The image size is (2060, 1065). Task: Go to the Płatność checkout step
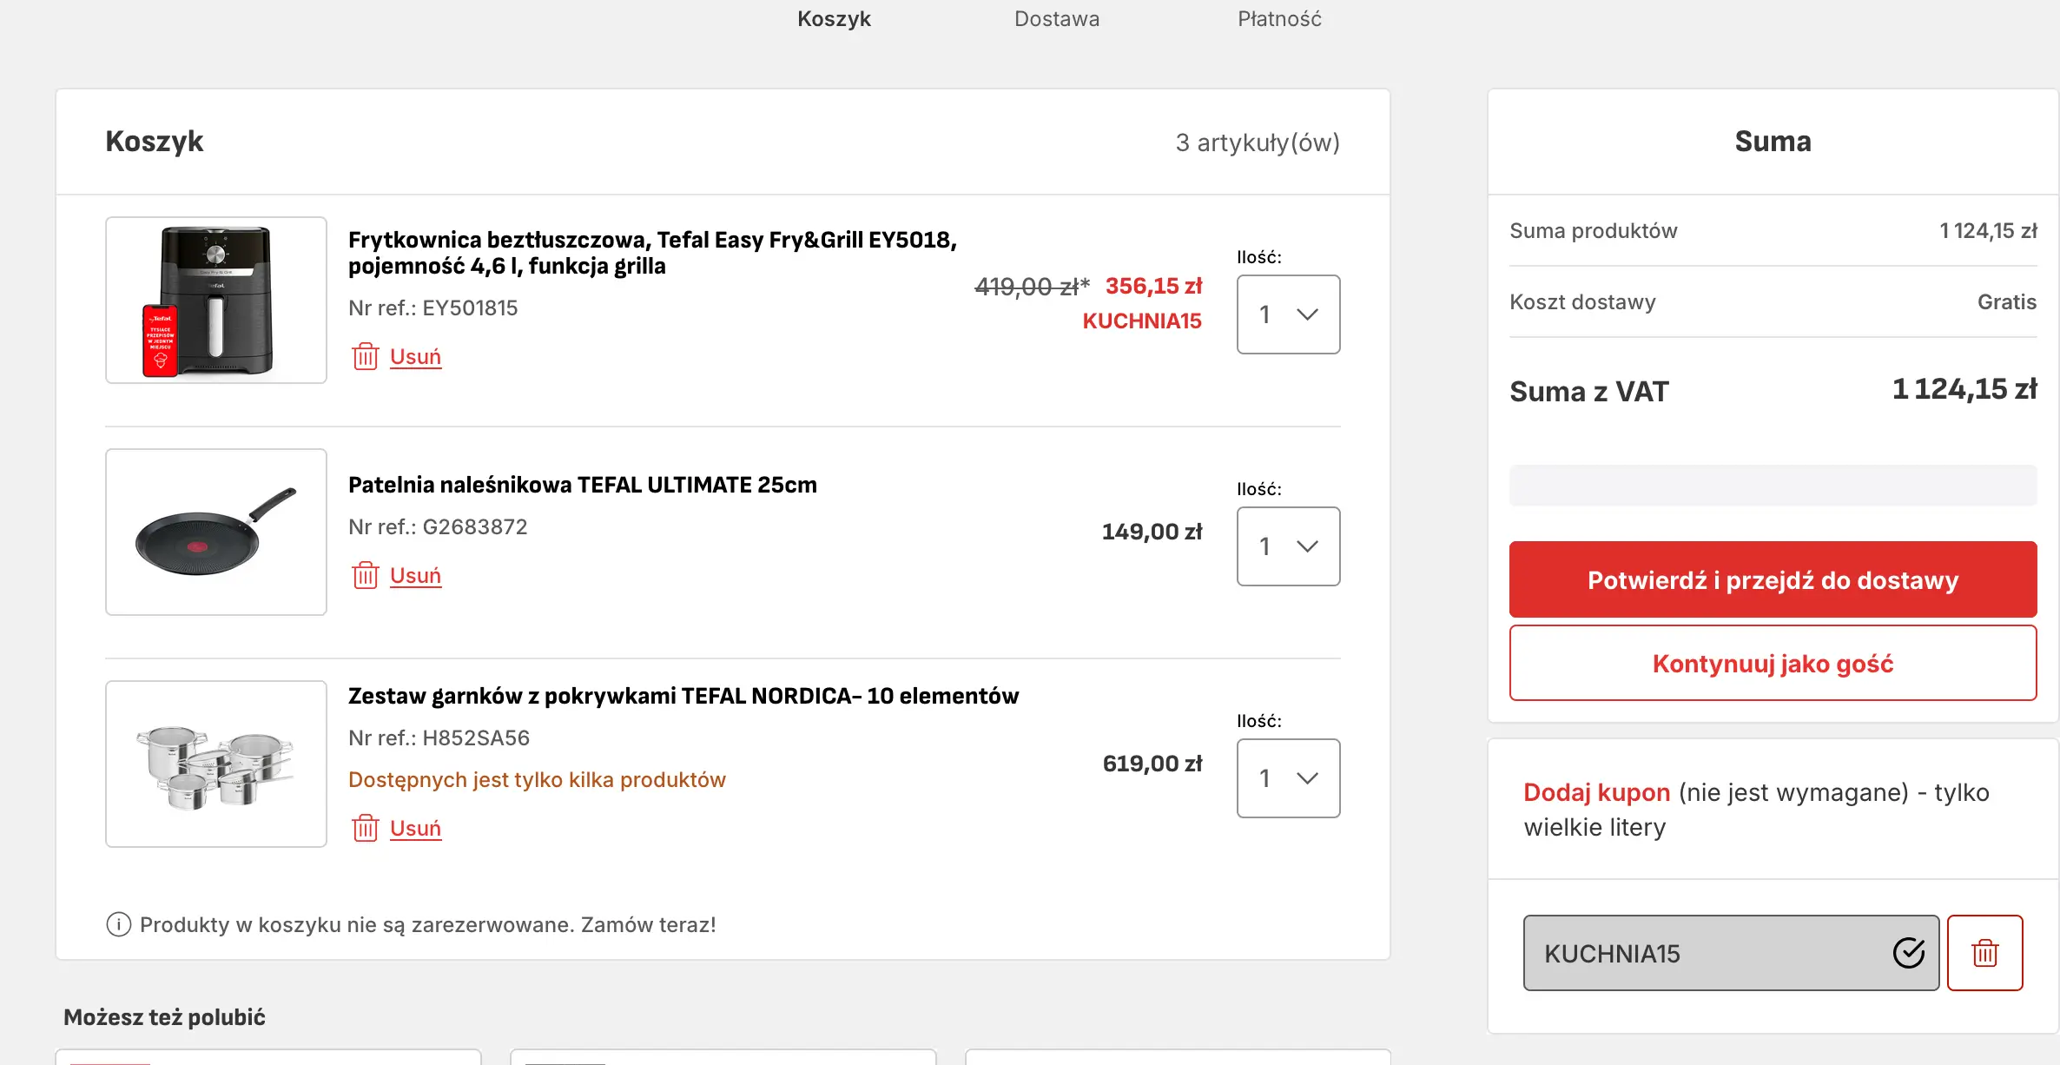[x=1279, y=19]
